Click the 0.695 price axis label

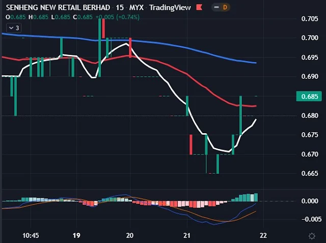click(310, 57)
